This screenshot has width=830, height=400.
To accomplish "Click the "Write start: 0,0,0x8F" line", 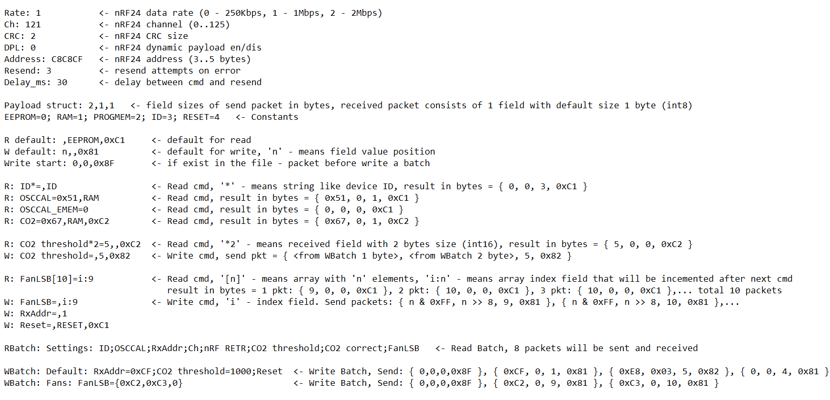I will pyautogui.click(x=59, y=163).
